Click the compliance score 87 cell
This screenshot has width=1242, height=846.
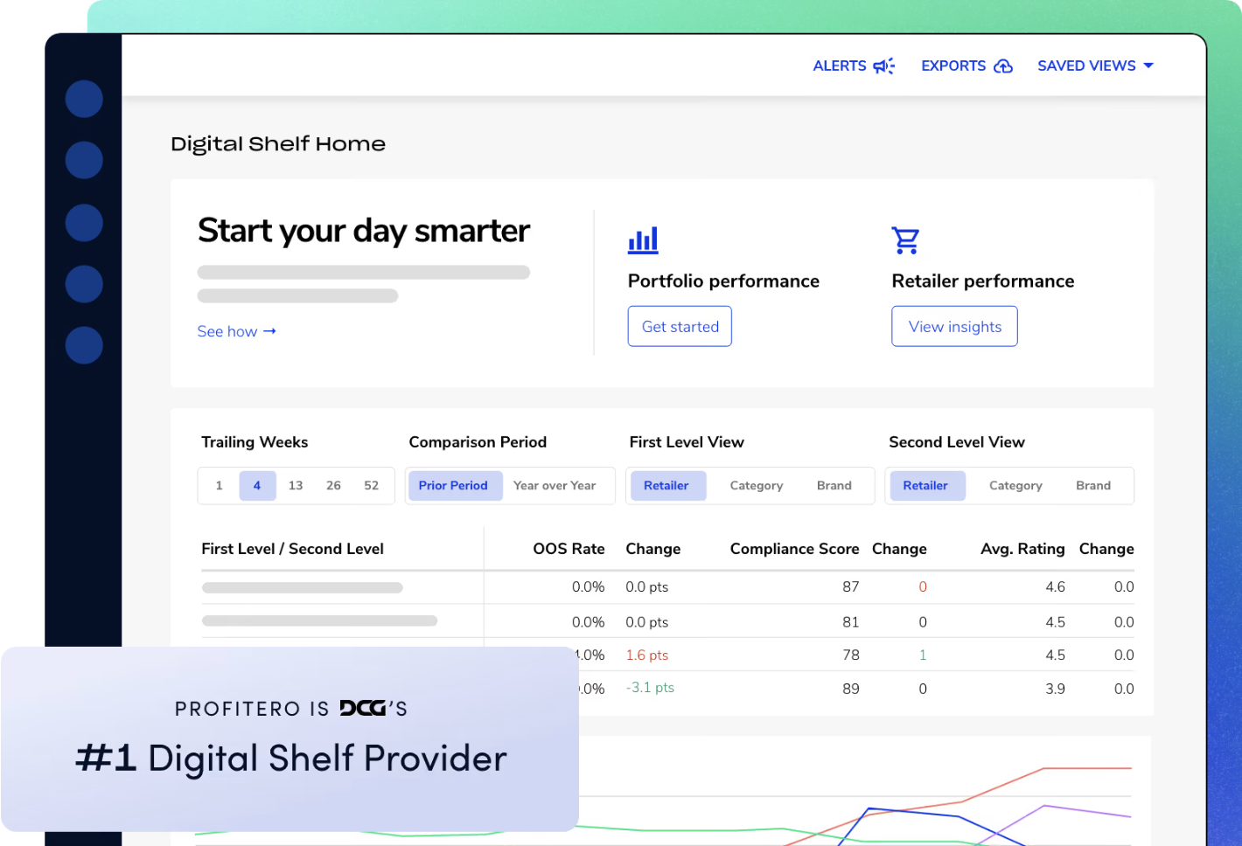(x=851, y=587)
